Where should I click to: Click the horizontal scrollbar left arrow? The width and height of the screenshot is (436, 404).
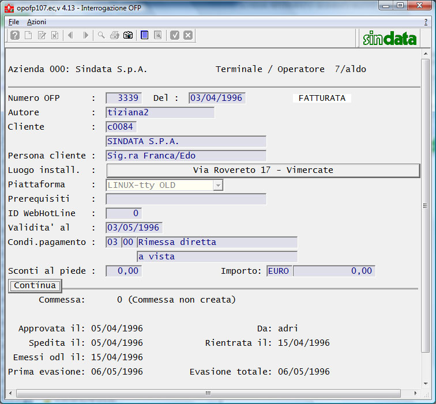pos(10,393)
